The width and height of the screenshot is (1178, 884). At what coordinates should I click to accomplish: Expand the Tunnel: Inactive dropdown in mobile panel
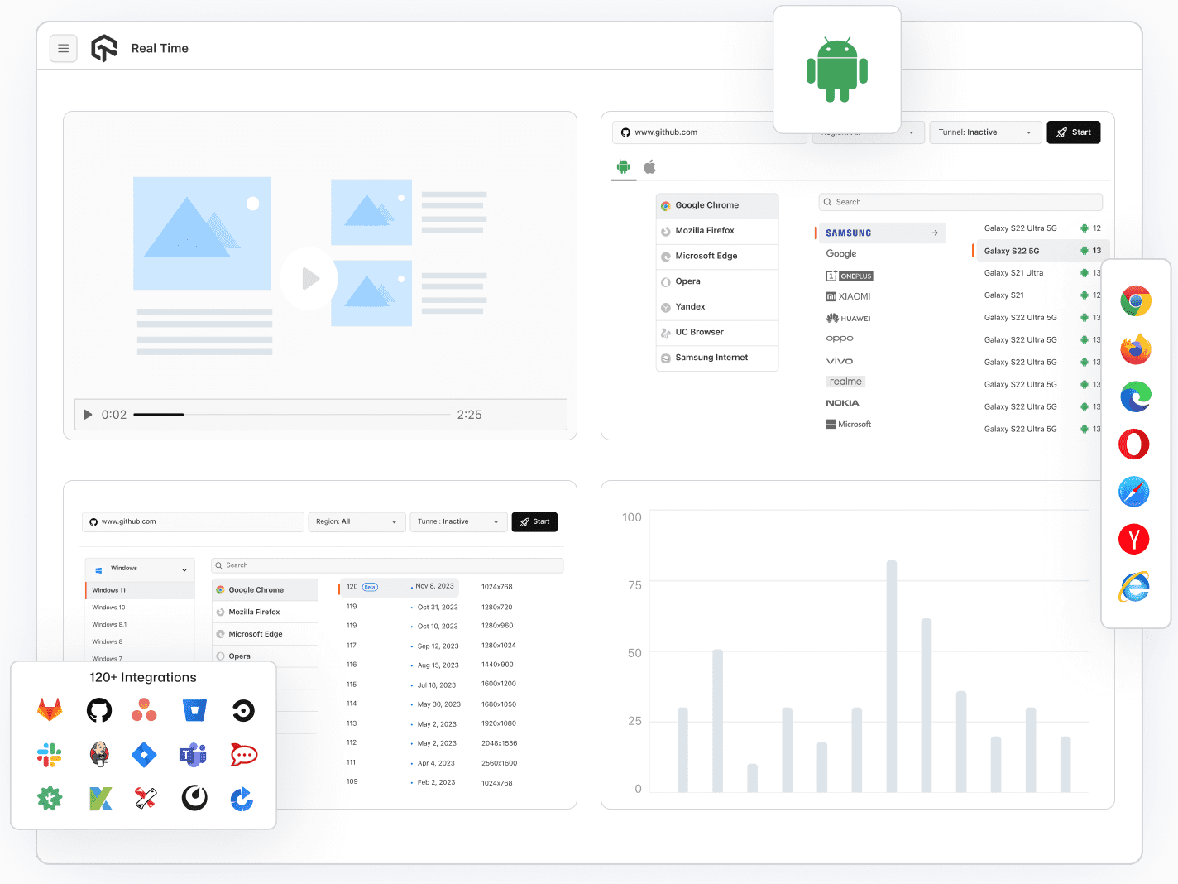coord(984,132)
